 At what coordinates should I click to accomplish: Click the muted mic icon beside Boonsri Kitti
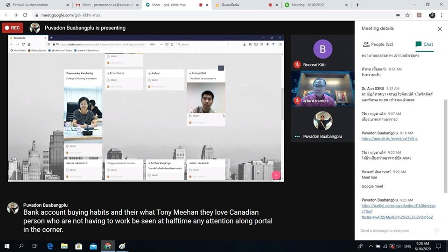click(297, 64)
